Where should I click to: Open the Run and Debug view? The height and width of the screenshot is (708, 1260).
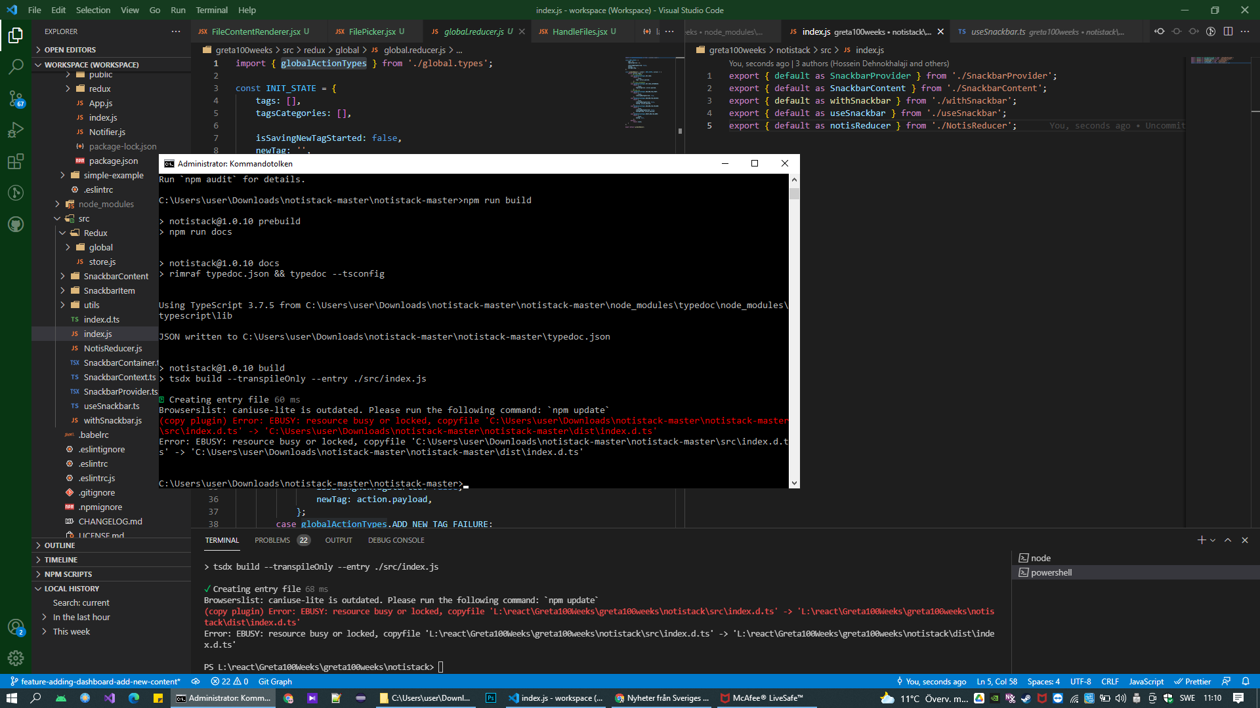(x=16, y=130)
